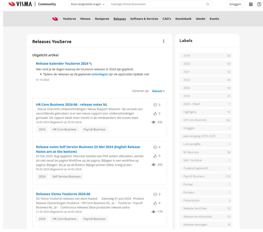Click the eye icon next to 170 views

pyautogui.click(x=153, y=212)
